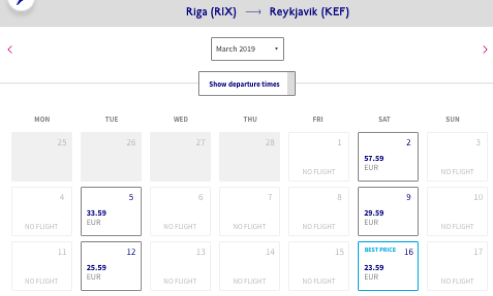Screen dimensions: 493x296
Task: Select Saturday March 2 flight for 57.59 EUR
Action: coord(388,157)
